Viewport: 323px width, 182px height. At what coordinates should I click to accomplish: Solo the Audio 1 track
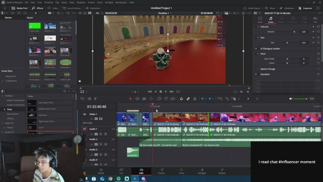pyautogui.click(x=101, y=134)
